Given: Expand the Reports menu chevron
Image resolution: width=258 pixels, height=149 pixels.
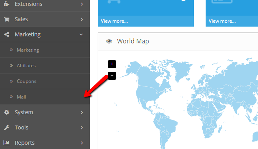Looking at the screenshot, I should tap(82, 143).
